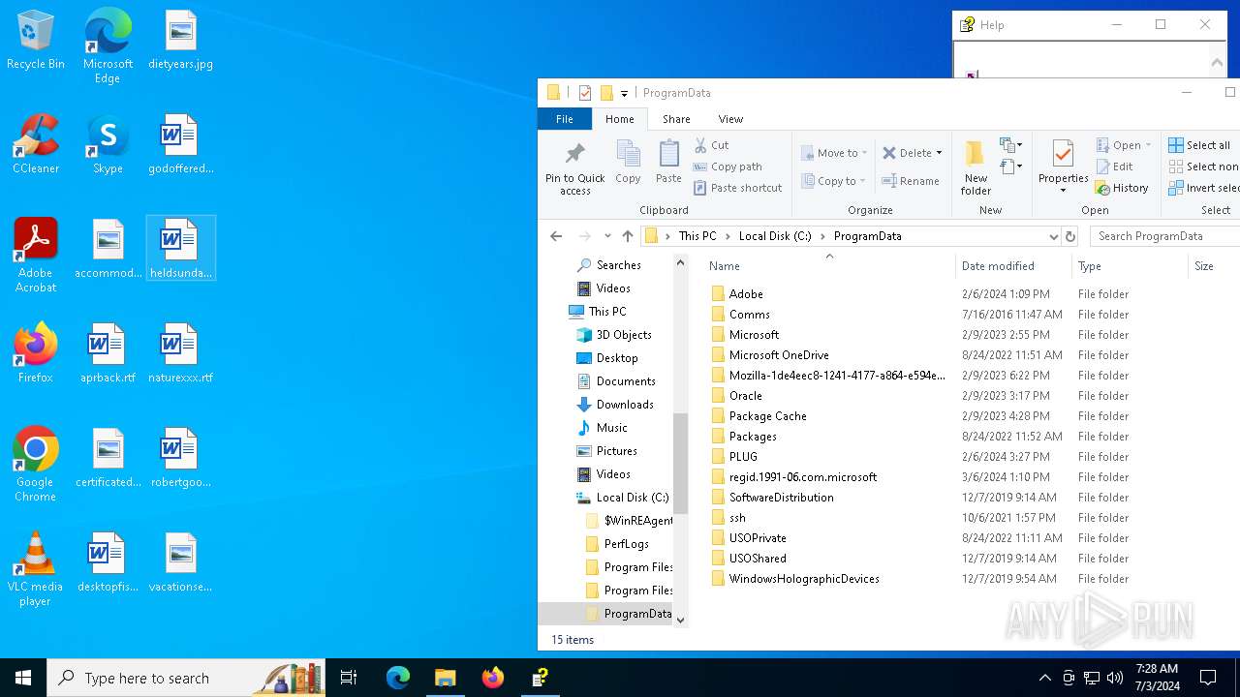Open Microsoft Edge from the taskbar

point(398,678)
